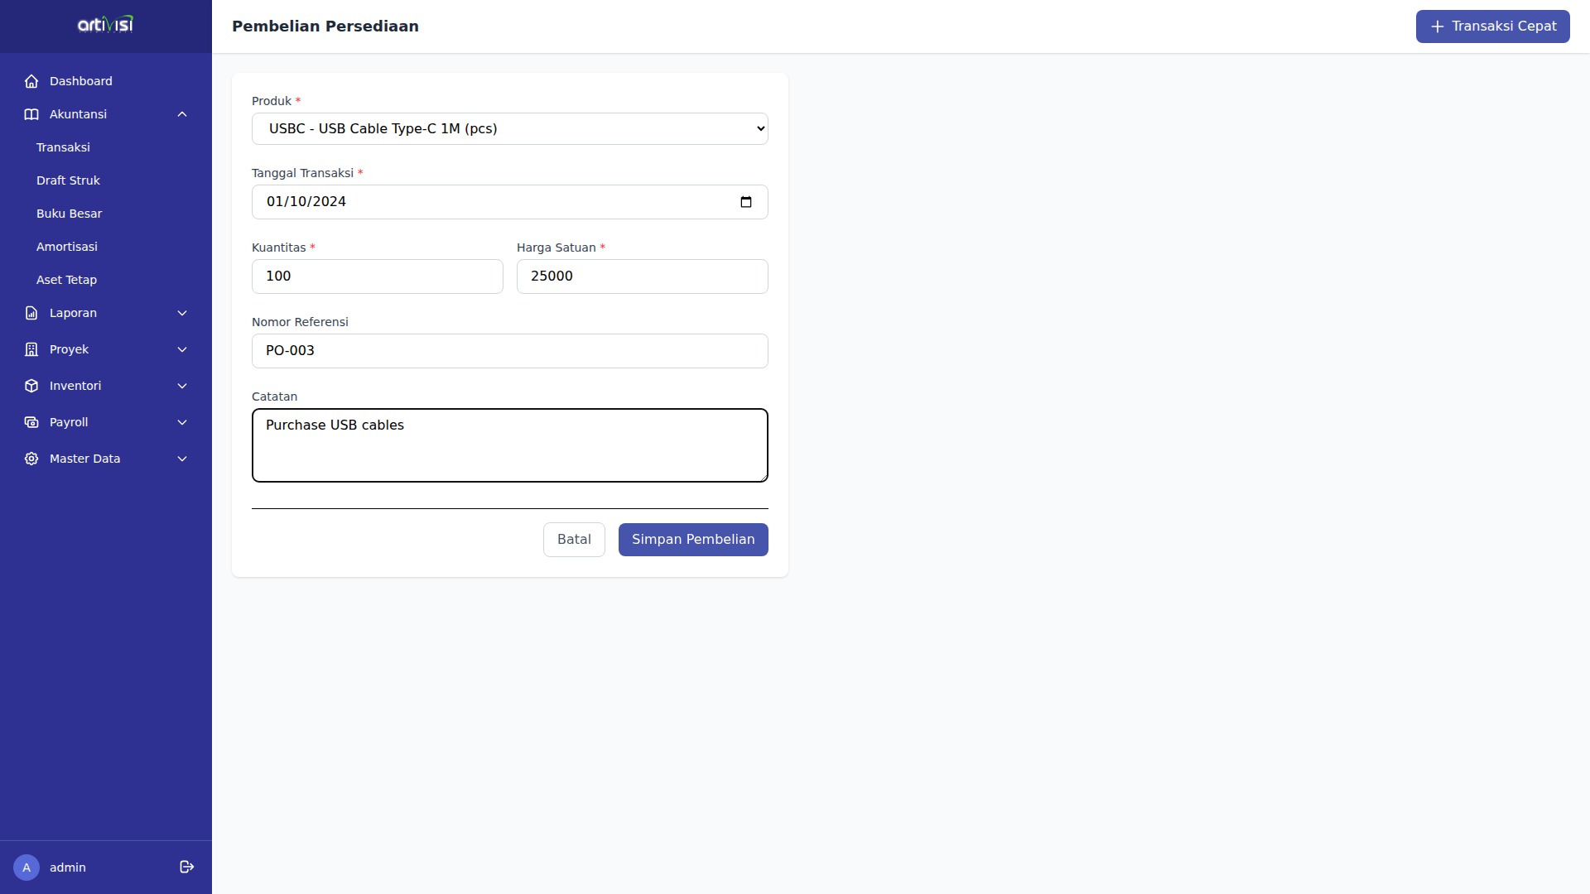Click the Dashboard home icon
The width and height of the screenshot is (1590, 894).
(31, 81)
